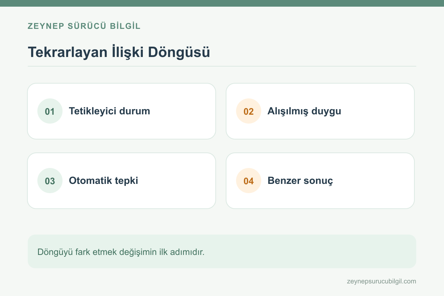
Task: Select the "Otomatik tepki" text
Action: pos(104,181)
